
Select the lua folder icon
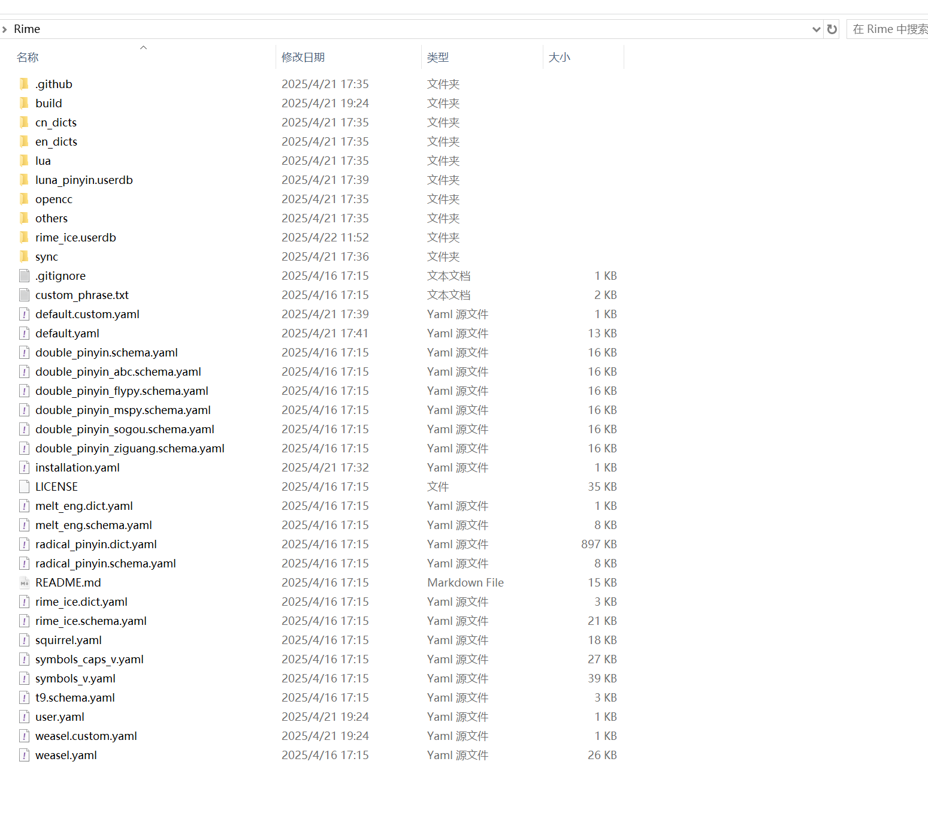coord(24,161)
